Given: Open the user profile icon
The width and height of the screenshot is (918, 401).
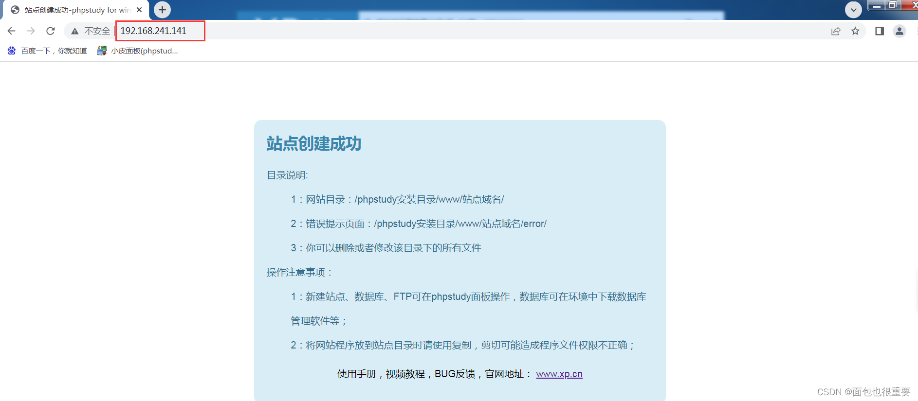Looking at the screenshot, I should pos(899,31).
